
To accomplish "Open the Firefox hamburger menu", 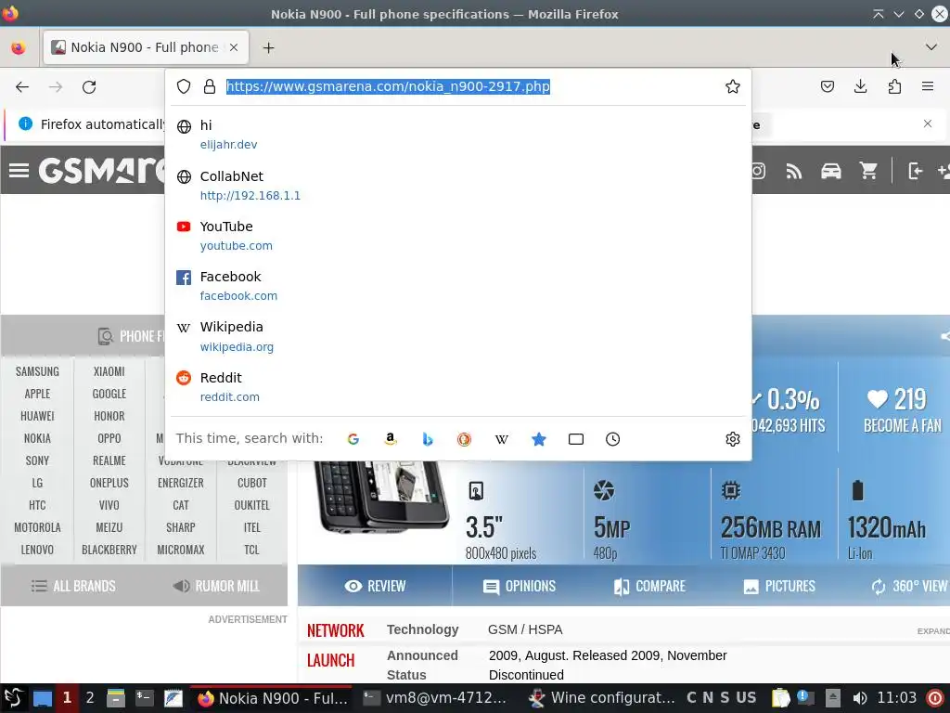I will click(x=928, y=86).
